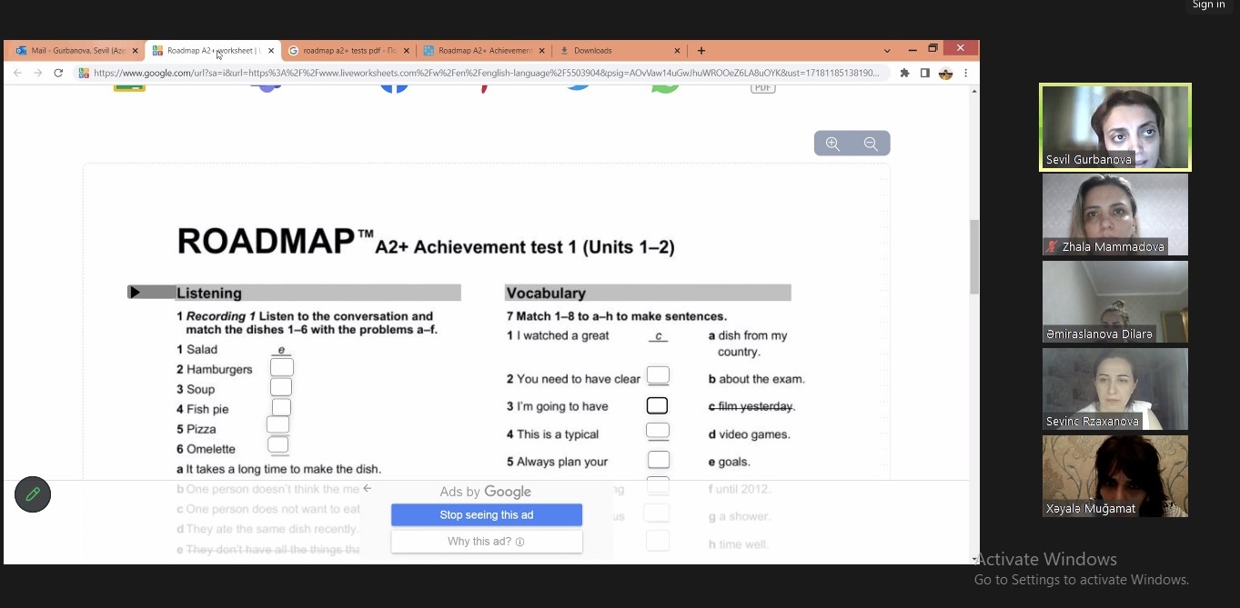Click the 'Why this ad?' button
Viewport: 1240px width, 608px height.
click(487, 542)
